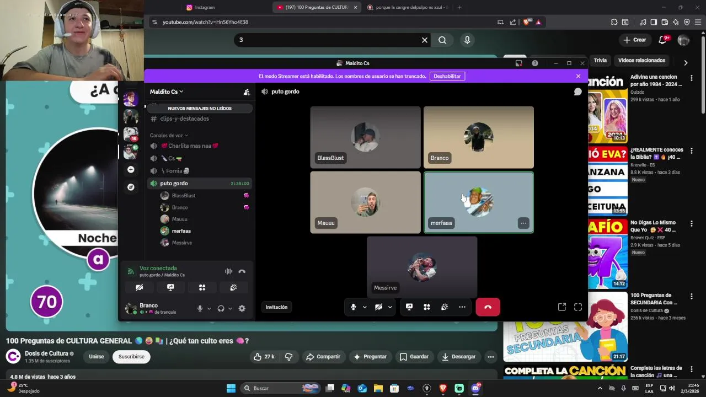Open the Maldito Cs server dropdown
Viewport: 706px width, 397px height.
[x=167, y=92]
